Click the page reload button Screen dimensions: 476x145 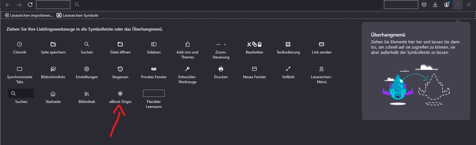(x=30, y=5)
